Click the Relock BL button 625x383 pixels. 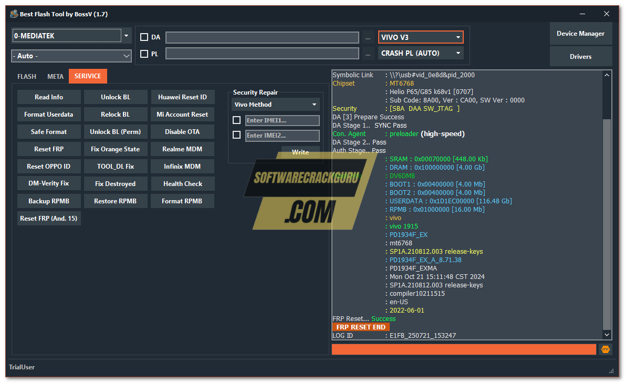coord(115,115)
